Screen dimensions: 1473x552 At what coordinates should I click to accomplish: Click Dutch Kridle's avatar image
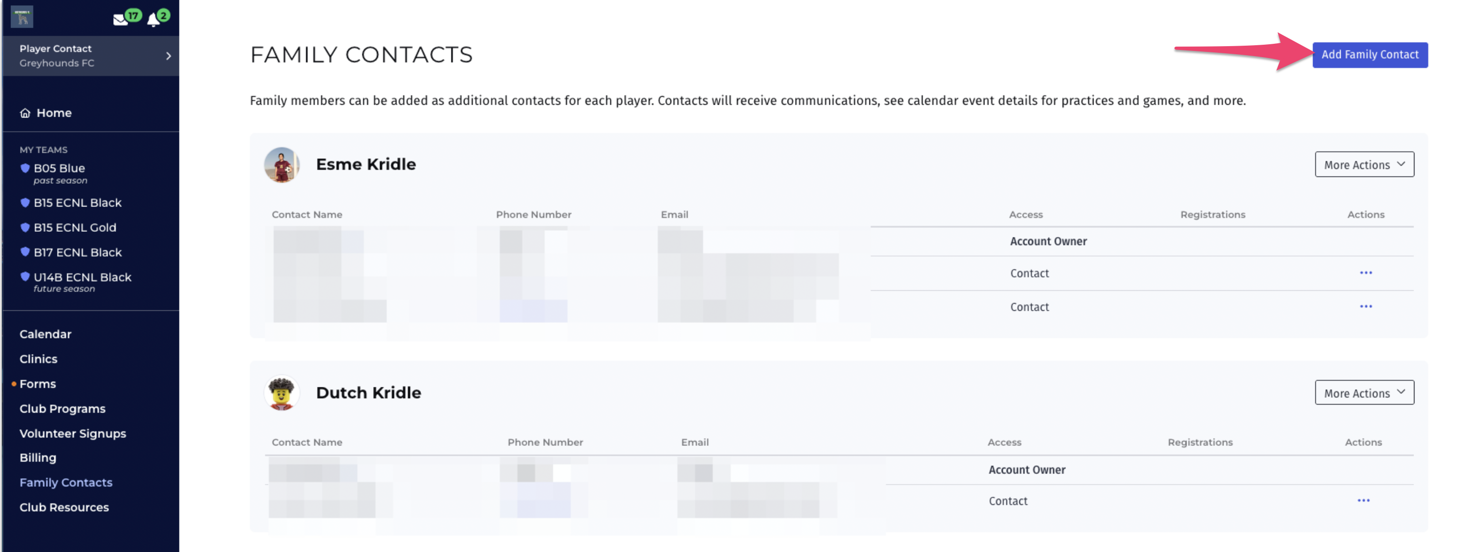click(x=281, y=393)
